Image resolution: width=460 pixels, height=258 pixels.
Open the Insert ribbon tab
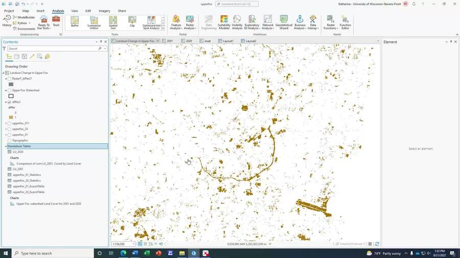pyautogui.click(x=40, y=11)
